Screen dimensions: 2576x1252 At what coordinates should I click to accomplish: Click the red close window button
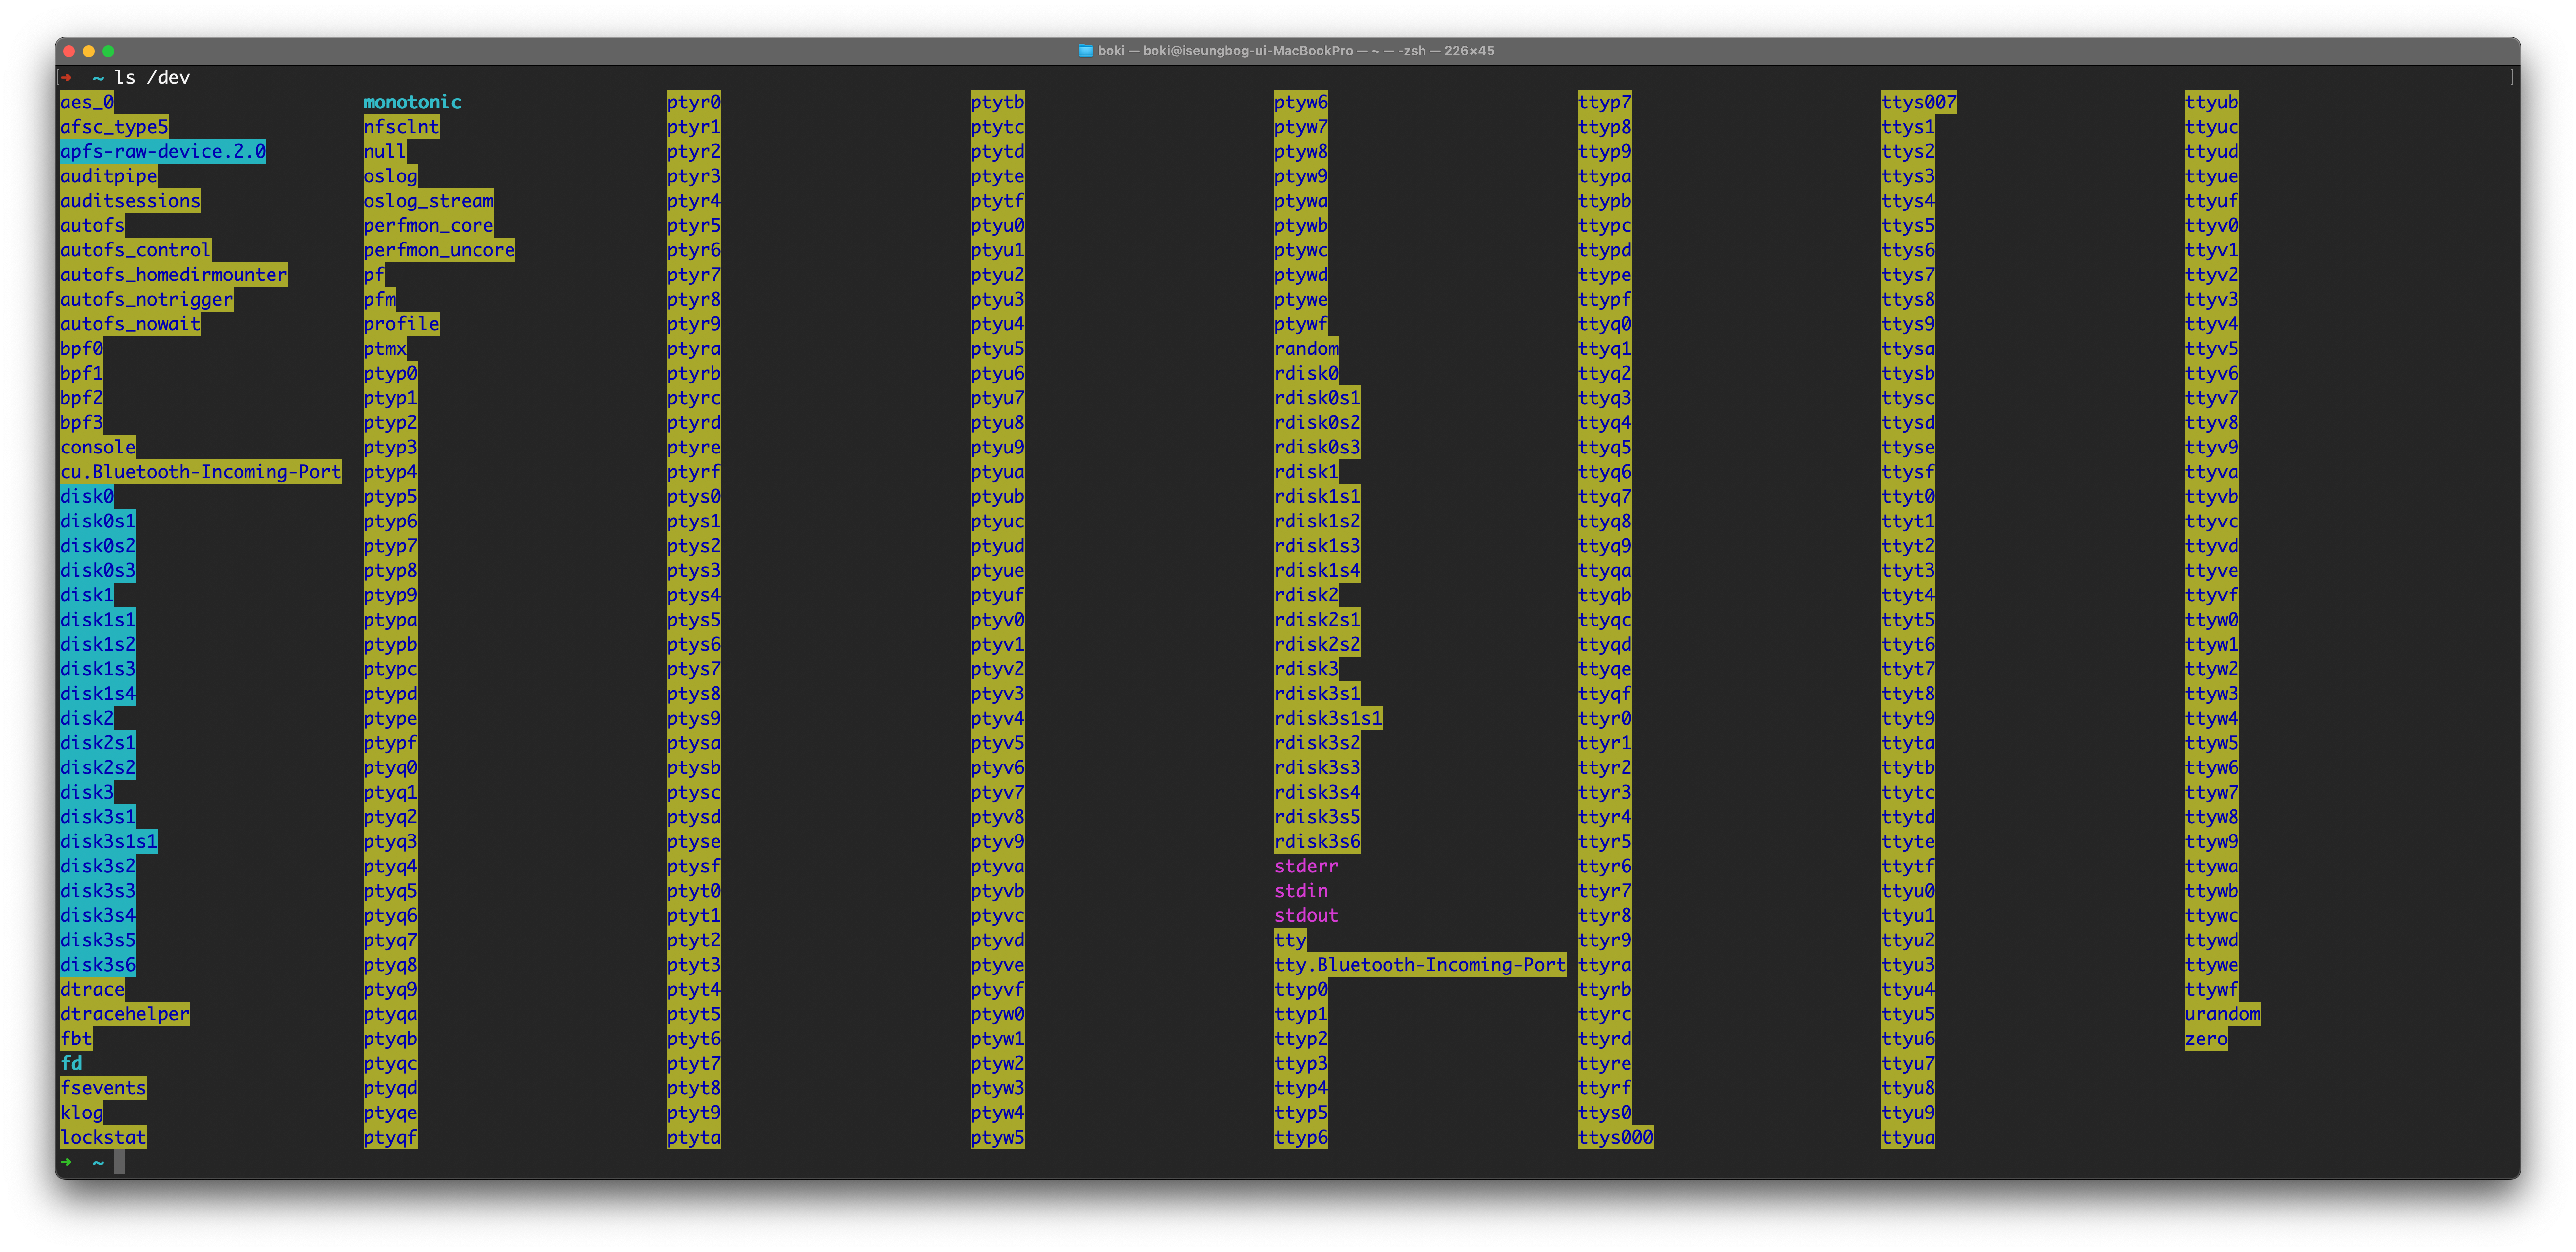point(69,51)
